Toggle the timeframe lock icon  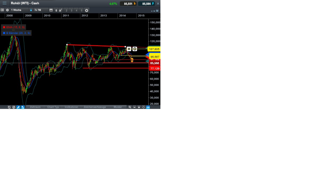31,10
